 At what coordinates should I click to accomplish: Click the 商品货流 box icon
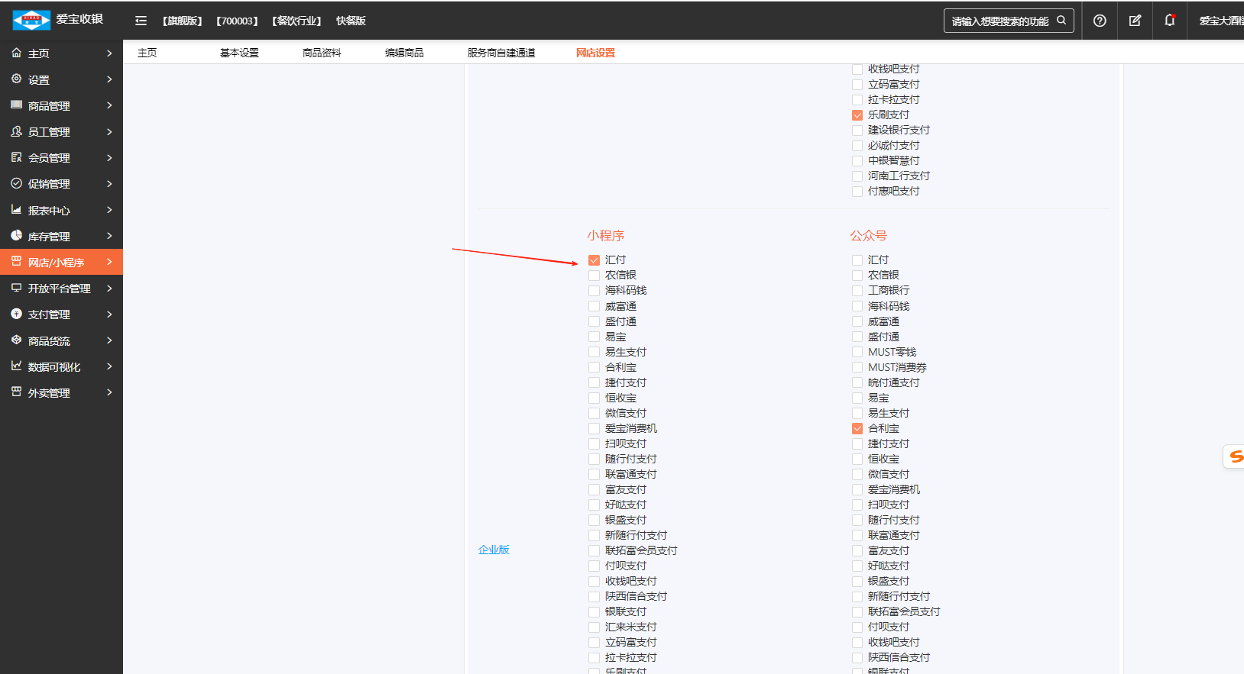(16, 340)
